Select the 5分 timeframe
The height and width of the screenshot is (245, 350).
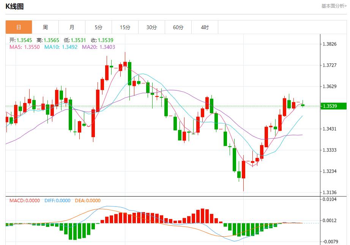coord(98,27)
